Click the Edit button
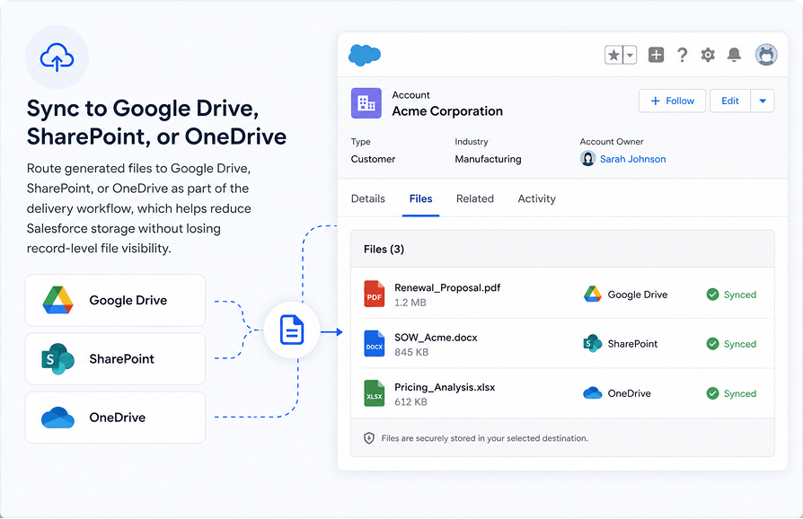 [x=730, y=101]
